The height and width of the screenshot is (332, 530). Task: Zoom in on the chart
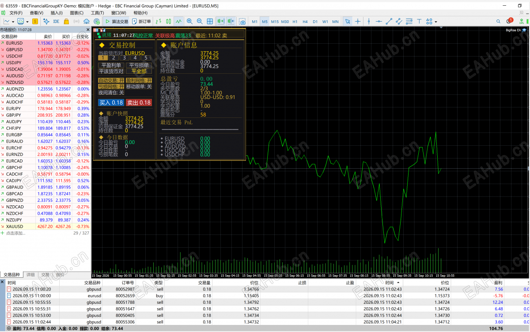click(x=189, y=21)
